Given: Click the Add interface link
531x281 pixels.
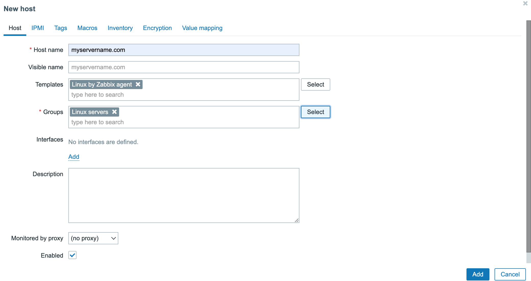Looking at the screenshot, I should pos(74,157).
